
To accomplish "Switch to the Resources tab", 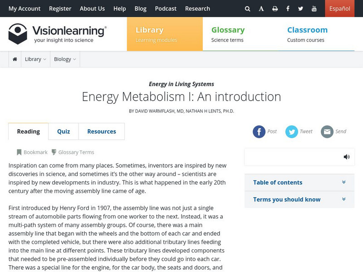I will pos(102,131).
